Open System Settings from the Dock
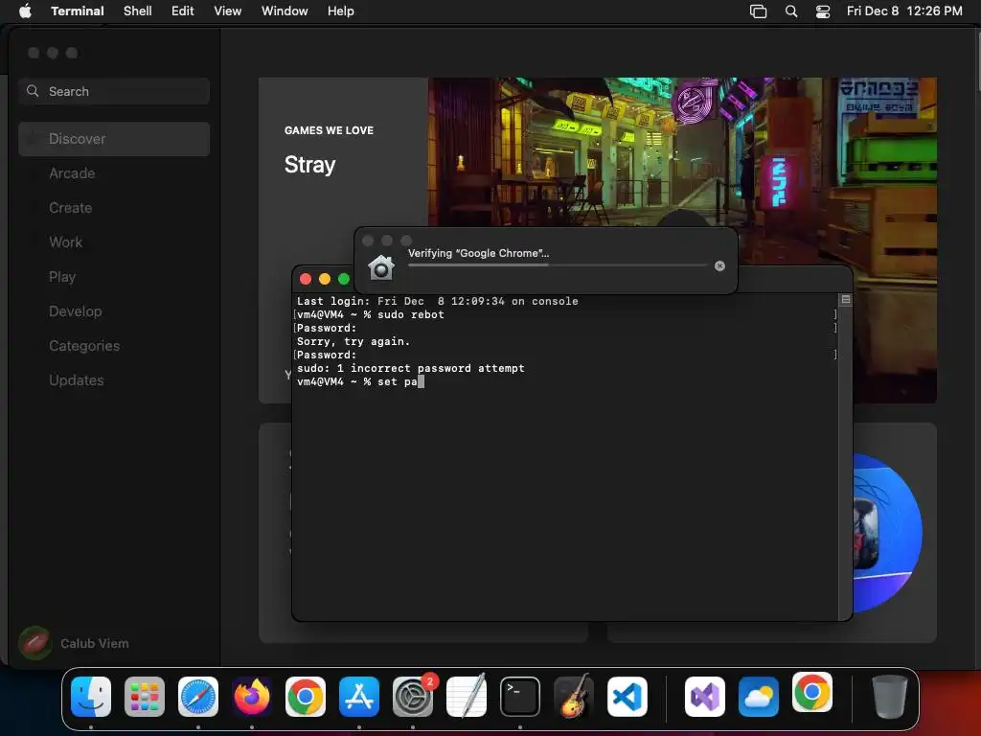Screen dimensions: 981x736 pos(413,697)
